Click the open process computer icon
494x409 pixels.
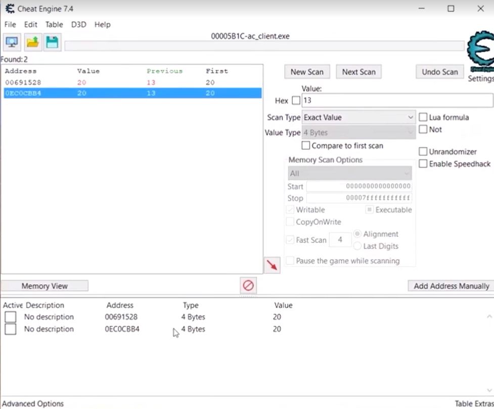pyautogui.click(x=12, y=42)
